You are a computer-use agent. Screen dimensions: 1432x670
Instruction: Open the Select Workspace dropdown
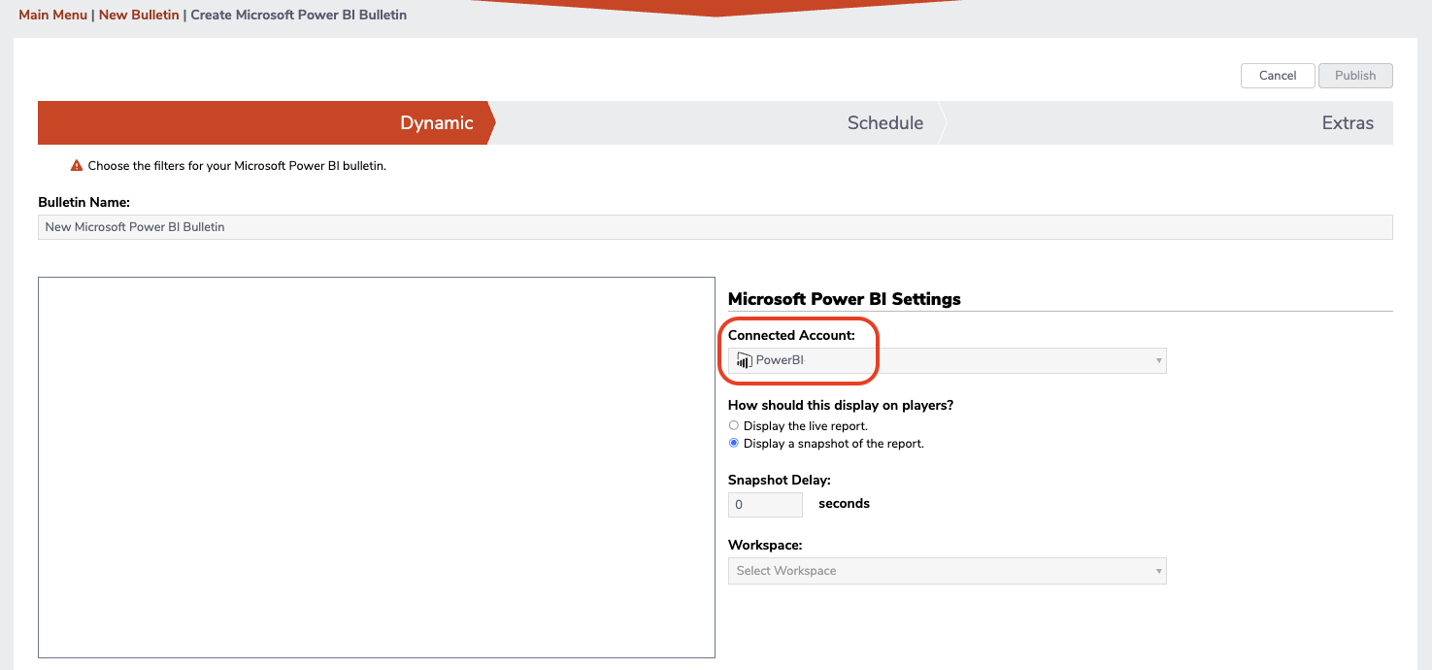947,571
